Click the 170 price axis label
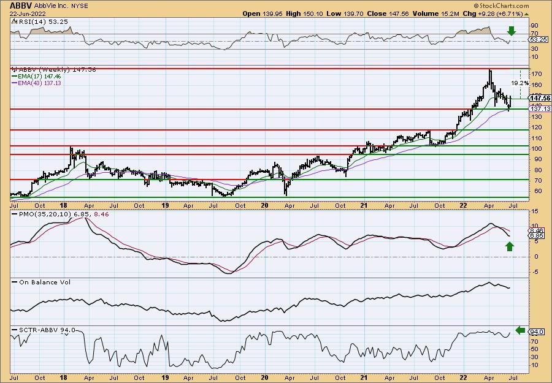Image resolution: width=552 pixels, height=383 pixels. click(x=536, y=74)
